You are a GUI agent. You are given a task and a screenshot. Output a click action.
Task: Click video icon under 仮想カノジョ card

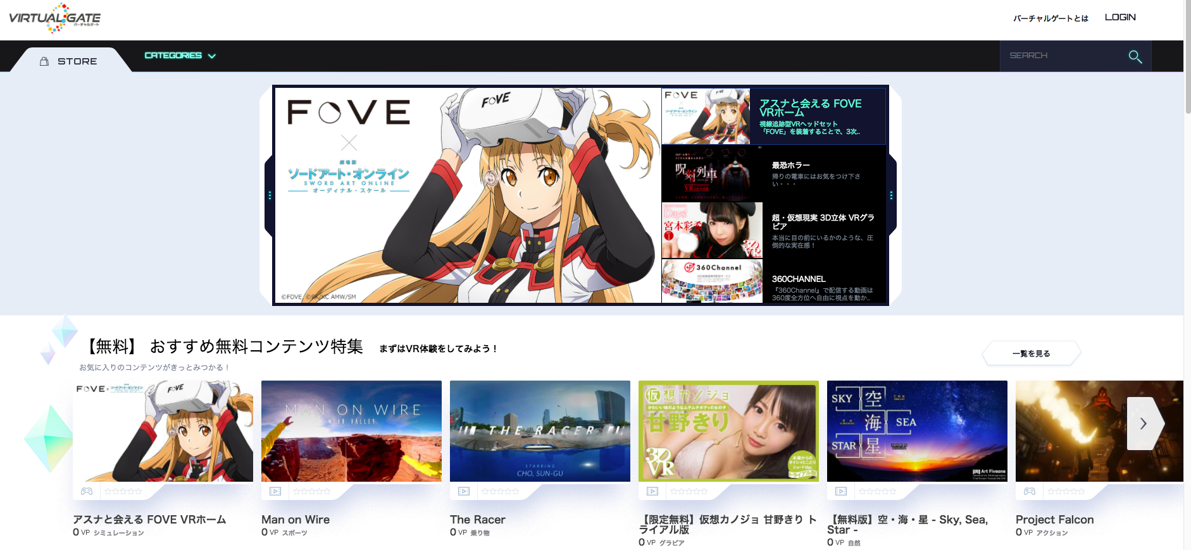652,491
